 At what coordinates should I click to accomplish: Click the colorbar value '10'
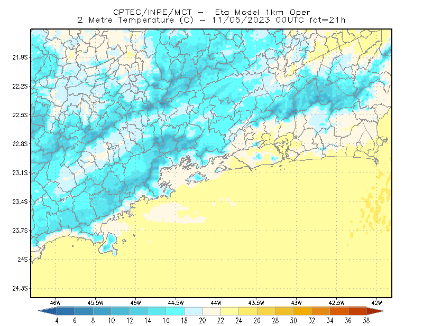click(112, 321)
